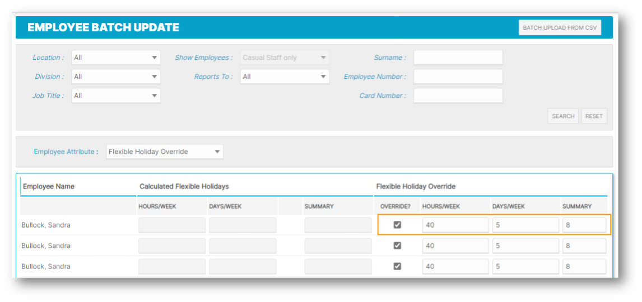This screenshot has width=642, height=302.
Task: Click the Employee Attribute label
Action: point(66,152)
